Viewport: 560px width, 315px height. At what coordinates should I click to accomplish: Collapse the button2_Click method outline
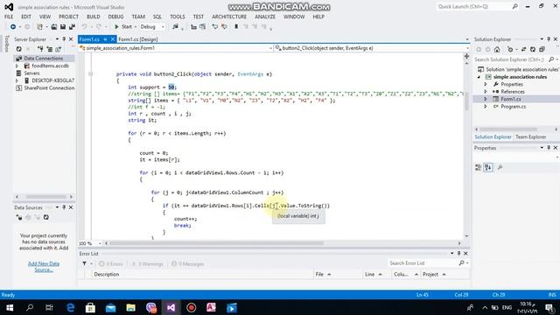pyautogui.click(x=90, y=73)
